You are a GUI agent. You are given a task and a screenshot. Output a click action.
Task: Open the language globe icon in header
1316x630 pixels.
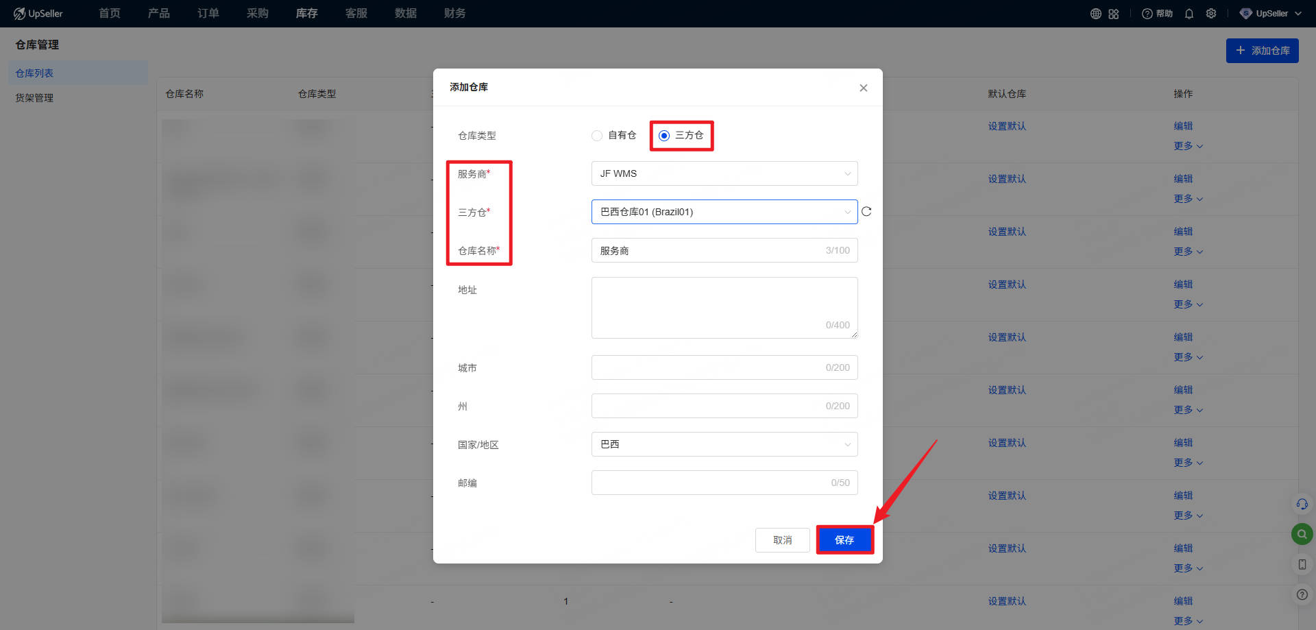tap(1095, 14)
